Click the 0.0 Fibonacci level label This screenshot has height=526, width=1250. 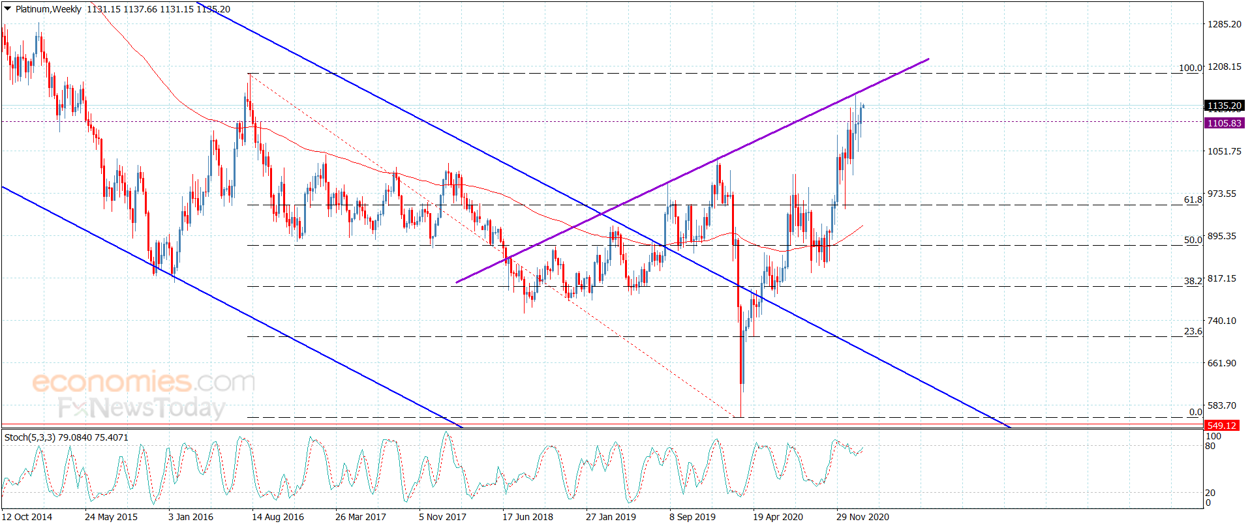[1195, 412]
